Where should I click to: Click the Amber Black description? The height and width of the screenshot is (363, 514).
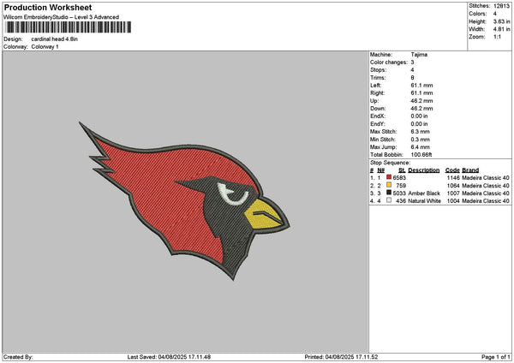[x=424, y=193]
